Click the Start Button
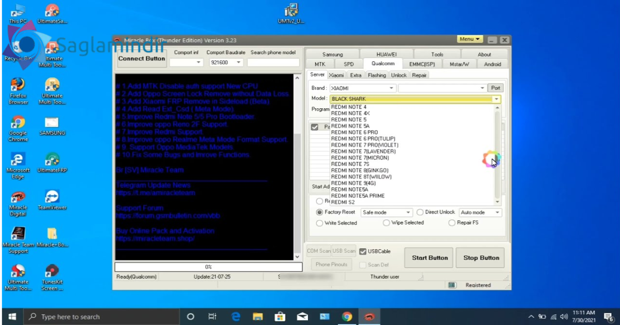The height and width of the screenshot is (325, 620). pos(430,258)
